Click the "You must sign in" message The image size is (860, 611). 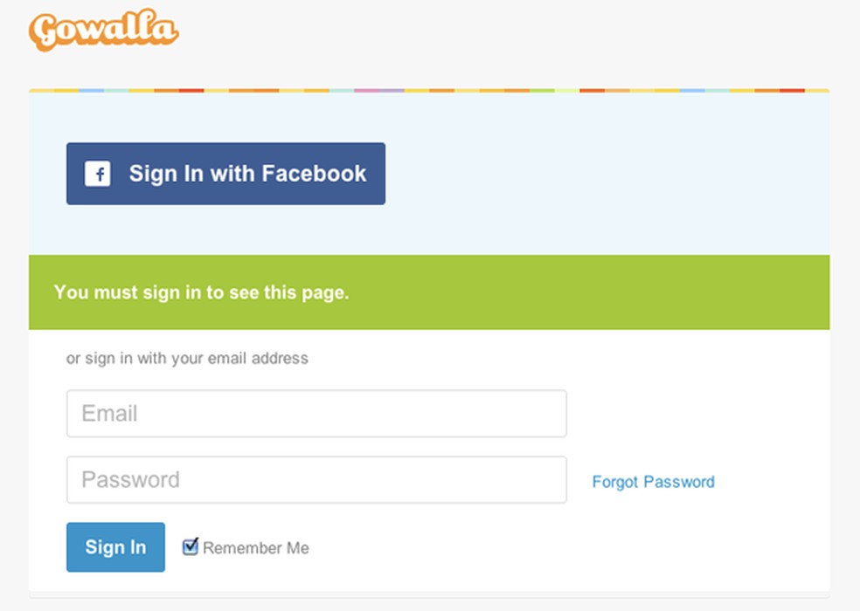pyautogui.click(x=200, y=292)
